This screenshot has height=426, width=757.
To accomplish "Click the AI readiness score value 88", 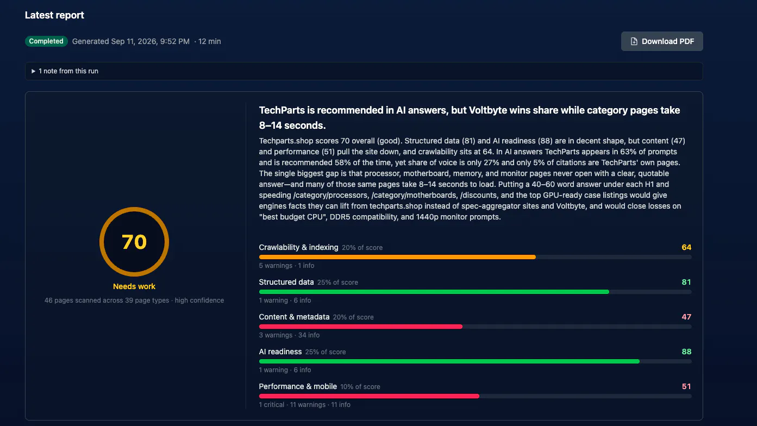I will [686, 352].
